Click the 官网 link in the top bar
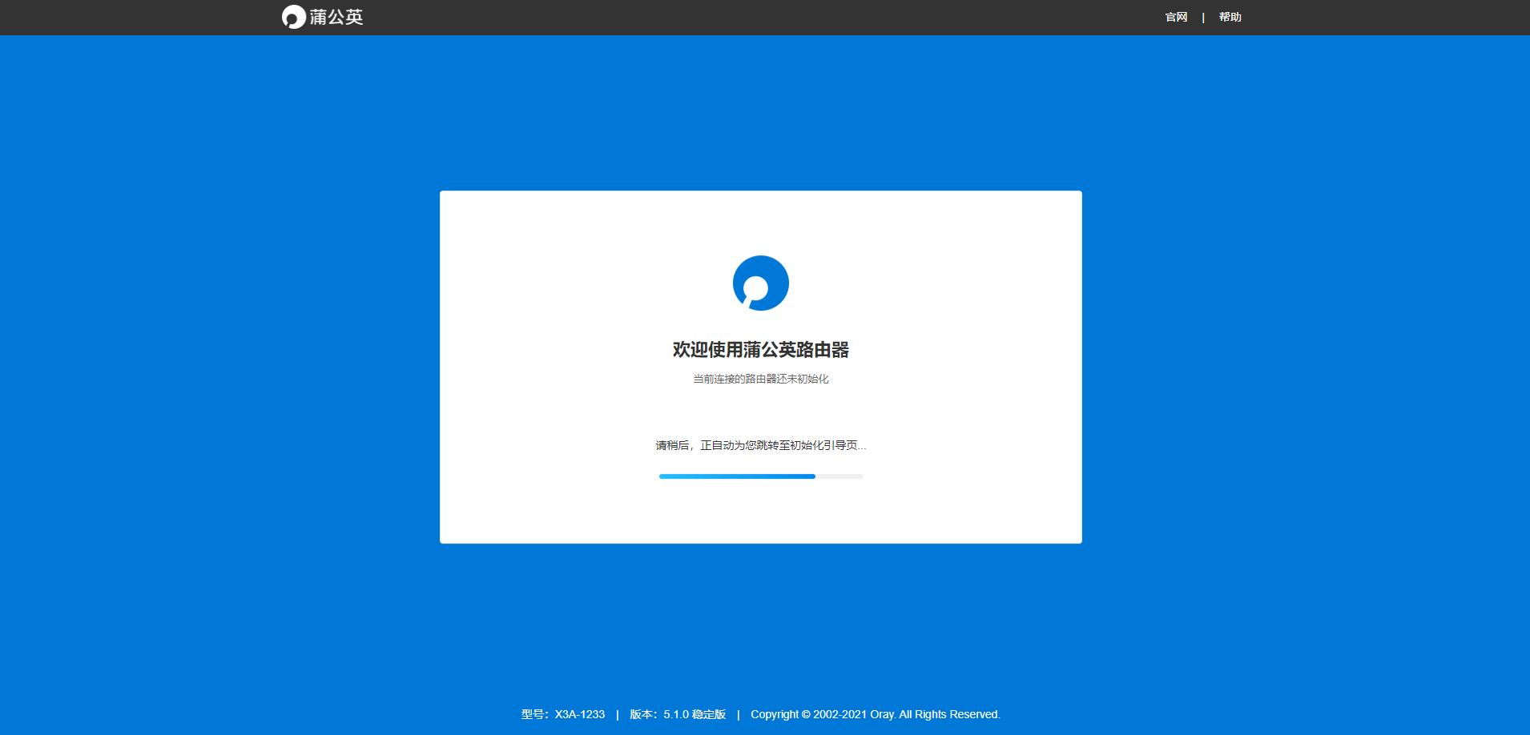This screenshot has height=735, width=1530. pyautogui.click(x=1174, y=16)
